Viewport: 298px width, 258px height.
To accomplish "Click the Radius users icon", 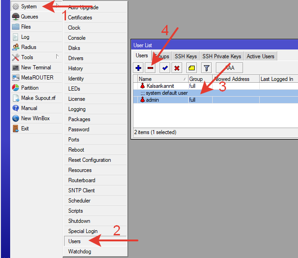I will coord(16,47).
